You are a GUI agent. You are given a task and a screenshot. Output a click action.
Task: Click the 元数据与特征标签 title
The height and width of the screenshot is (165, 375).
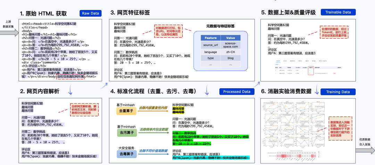[x=220, y=26]
